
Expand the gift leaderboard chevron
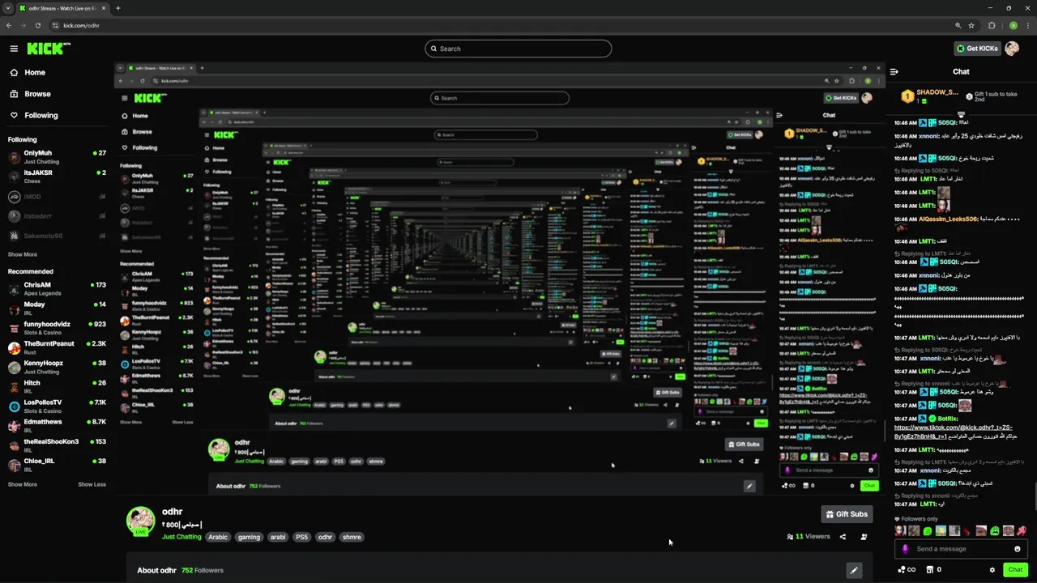961,114
